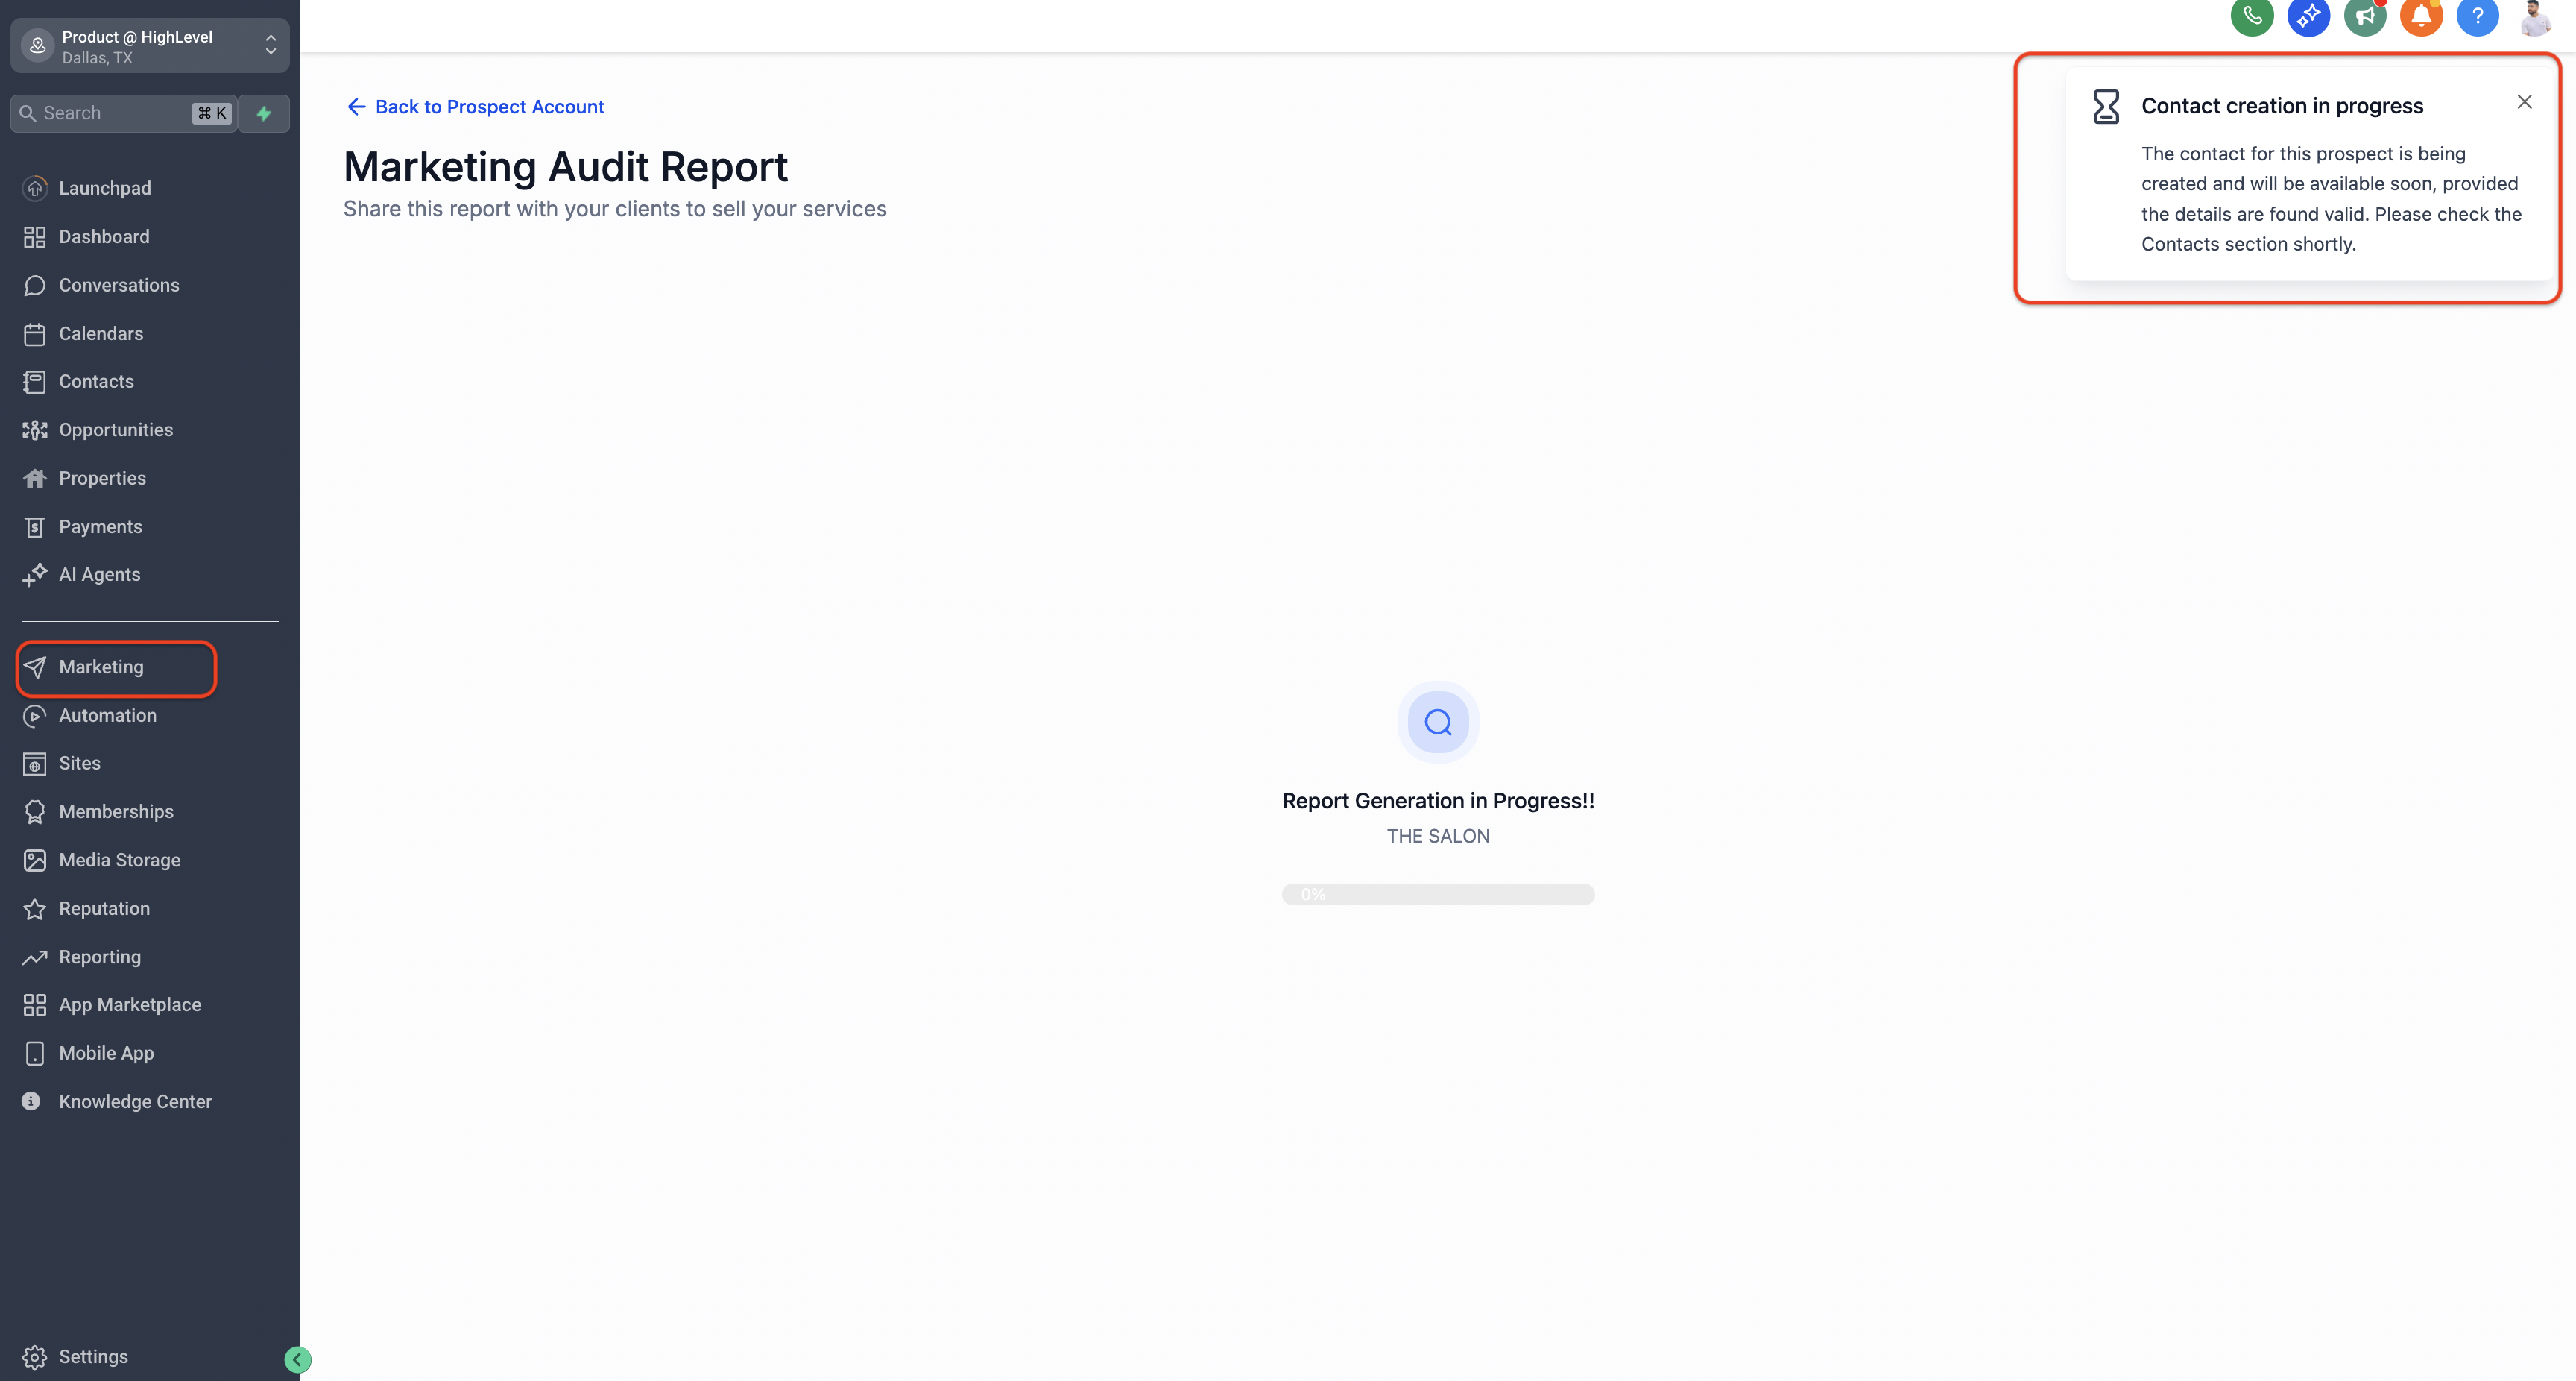Open the Marketing menu item

tap(101, 667)
